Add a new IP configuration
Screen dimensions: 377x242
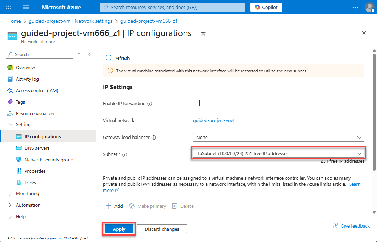pos(114,206)
